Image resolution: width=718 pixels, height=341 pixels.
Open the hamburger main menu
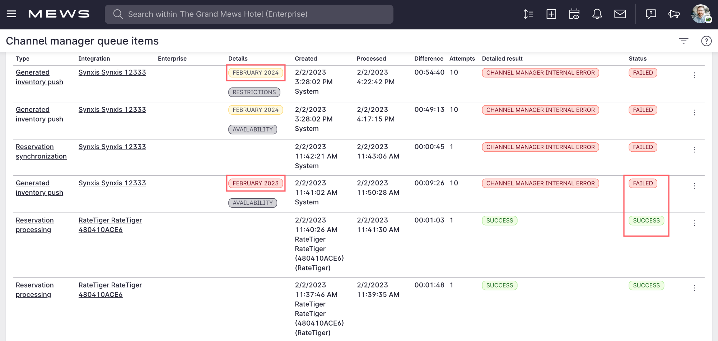(11, 14)
